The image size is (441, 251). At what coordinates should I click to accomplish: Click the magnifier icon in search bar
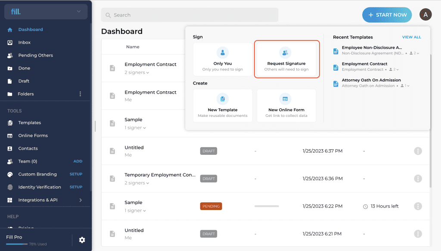(108, 15)
